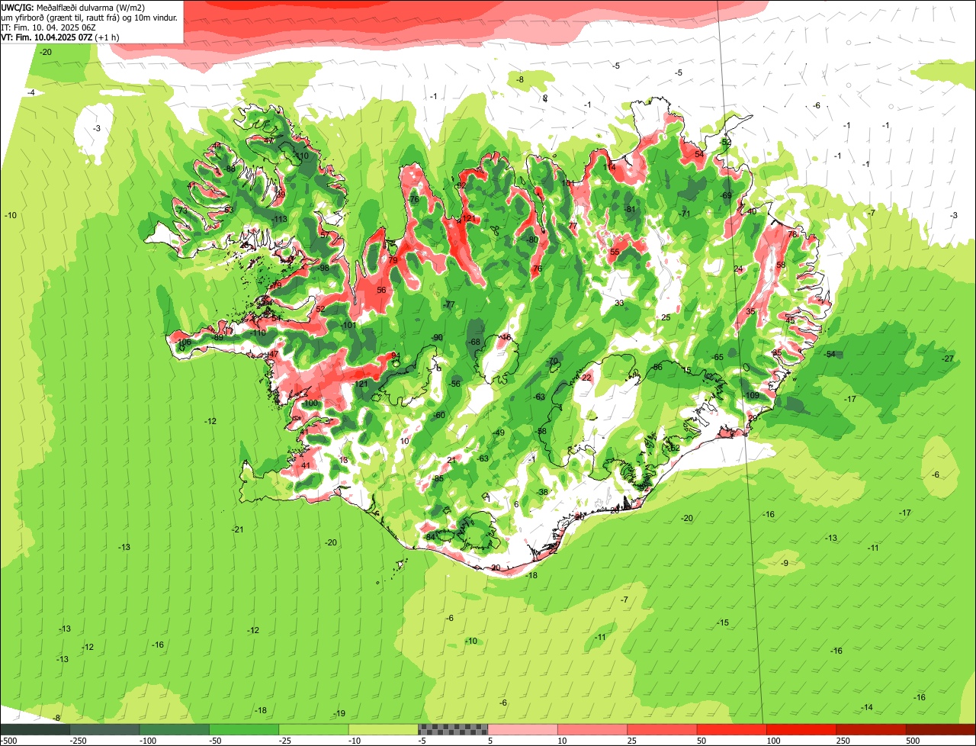Click the subtitle 'um yfirborð (grænt til, rautt frá)'
The height and width of the screenshot is (746, 976).
point(59,18)
